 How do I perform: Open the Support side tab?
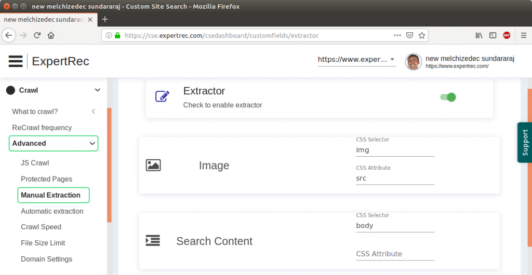525,143
